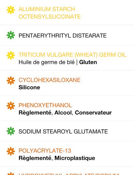The height and width of the screenshot is (175, 134).
Task: Select TRITICUM VULGARE (WHEAT) GERM OIL title
Action: point(73,55)
